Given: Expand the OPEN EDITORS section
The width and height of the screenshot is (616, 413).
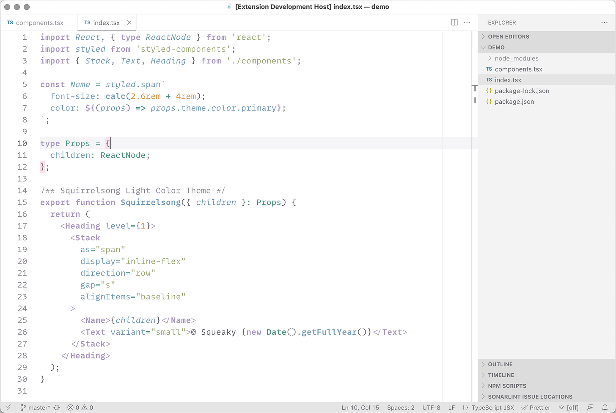Looking at the screenshot, I should [x=547, y=36].
